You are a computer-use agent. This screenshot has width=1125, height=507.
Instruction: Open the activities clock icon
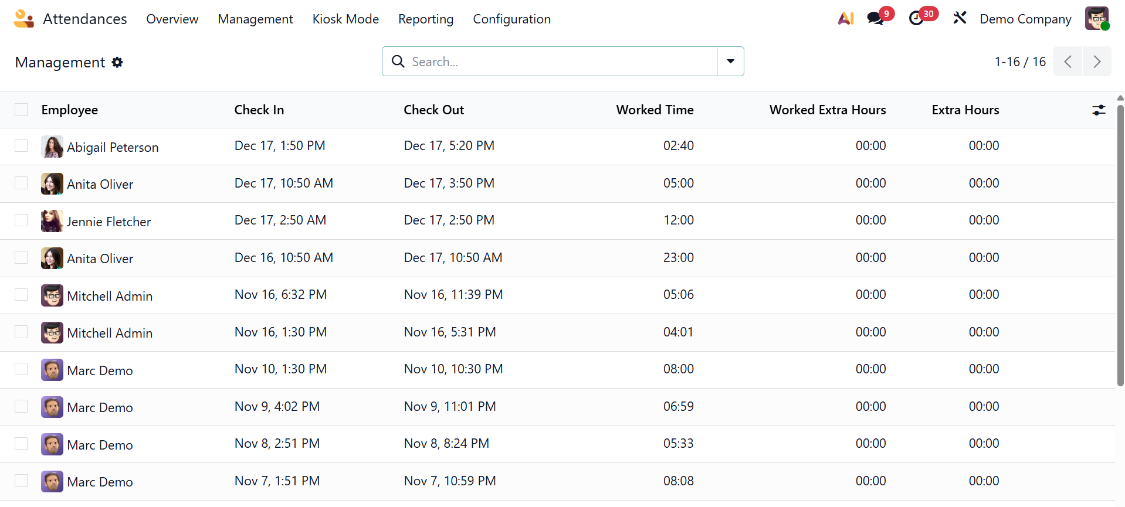tap(916, 19)
